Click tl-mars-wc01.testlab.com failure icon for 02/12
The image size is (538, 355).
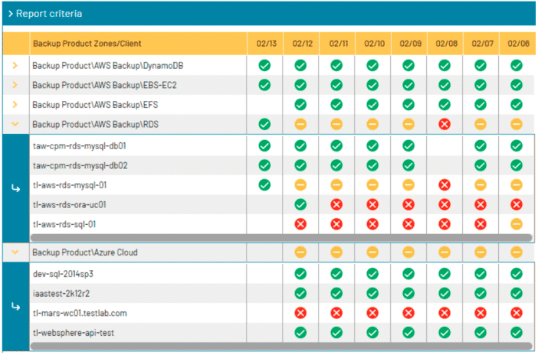[300, 313]
